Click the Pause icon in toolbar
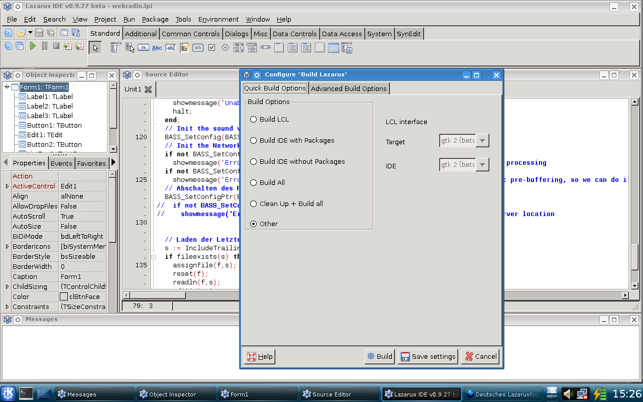The height and width of the screenshot is (402, 643). [x=45, y=46]
